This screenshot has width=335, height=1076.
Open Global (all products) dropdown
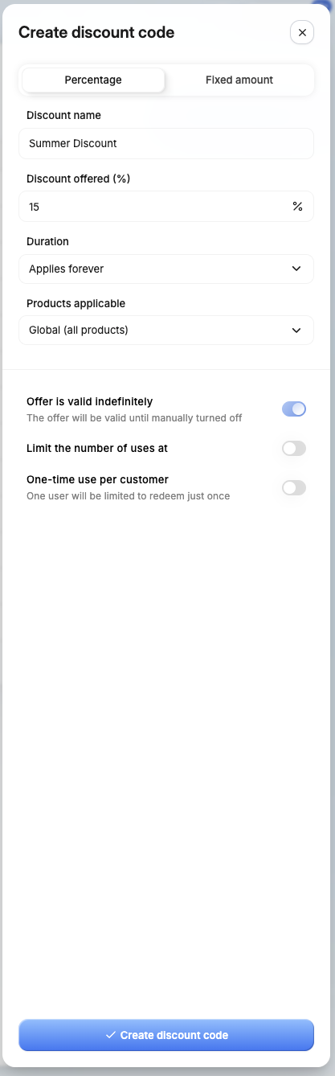(166, 330)
